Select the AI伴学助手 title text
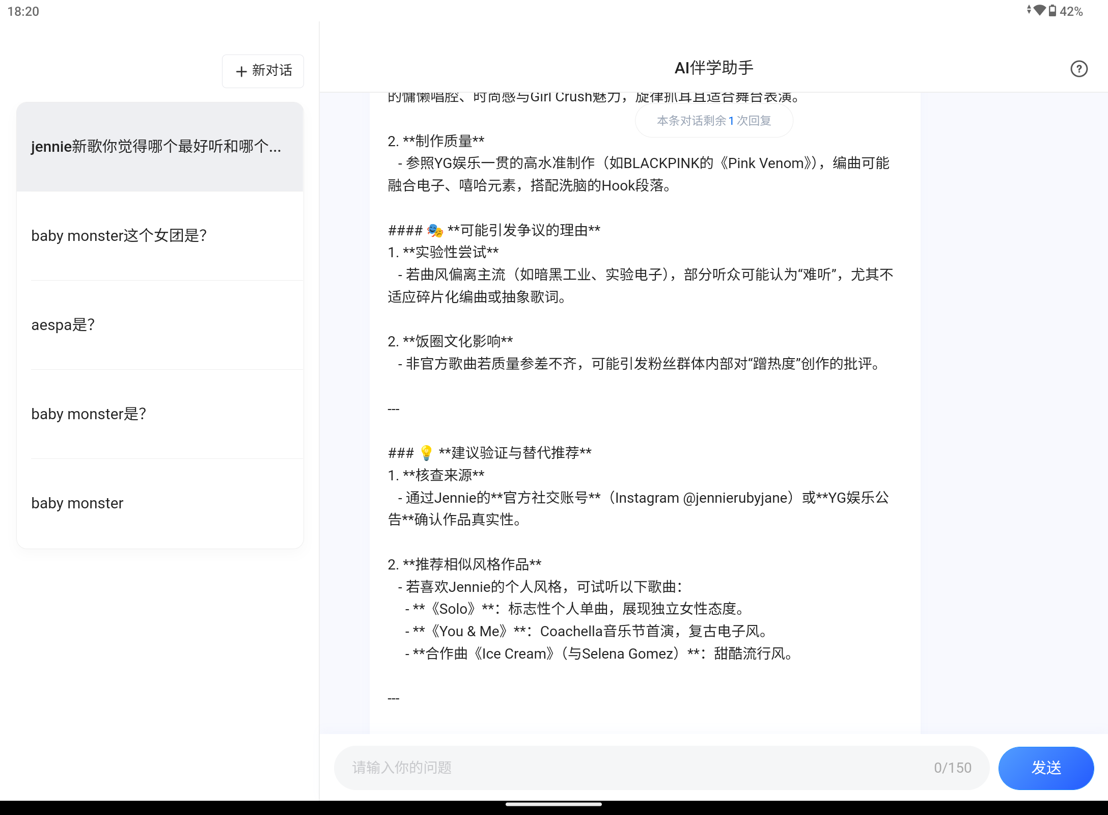Viewport: 1108px width, 815px height. [714, 68]
